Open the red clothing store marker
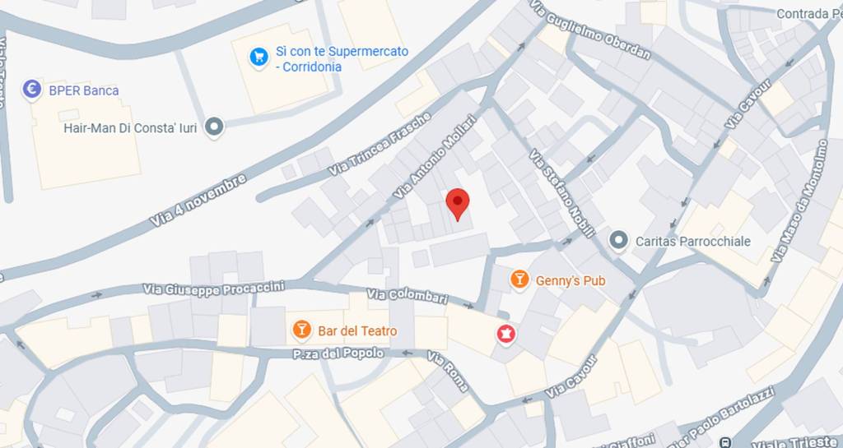This screenshot has height=448, width=843. 505,335
